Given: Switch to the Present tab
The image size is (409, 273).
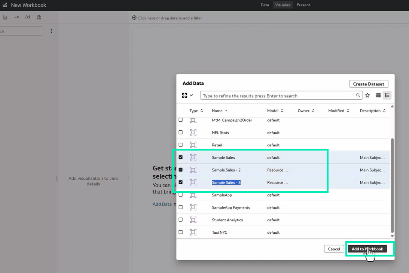Looking at the screenshot, I should (x=303, y=5).
